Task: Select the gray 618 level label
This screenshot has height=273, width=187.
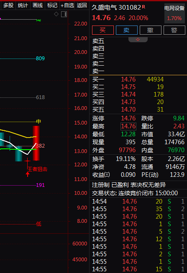Action: pyautogui.click(x=41, y=97)
